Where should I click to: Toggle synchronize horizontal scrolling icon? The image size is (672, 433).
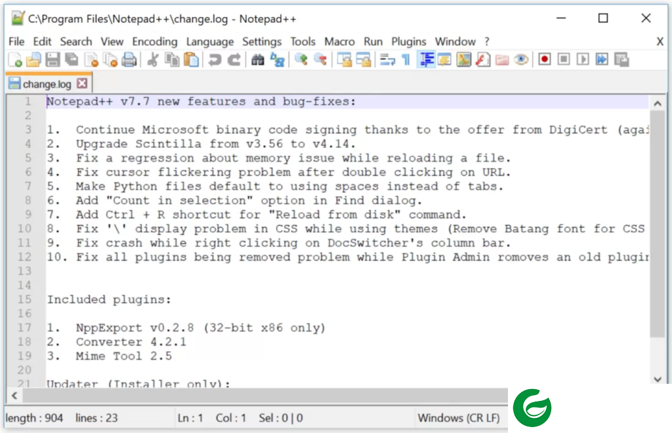click(x=364, y=60)
